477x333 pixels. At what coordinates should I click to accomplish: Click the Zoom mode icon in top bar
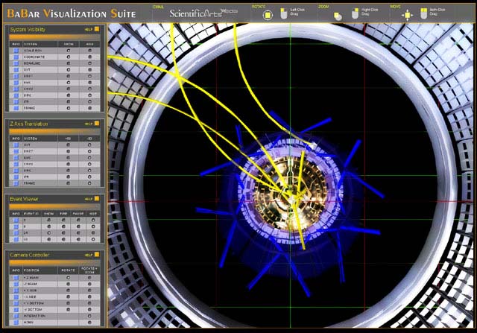(x=338, y=16)
